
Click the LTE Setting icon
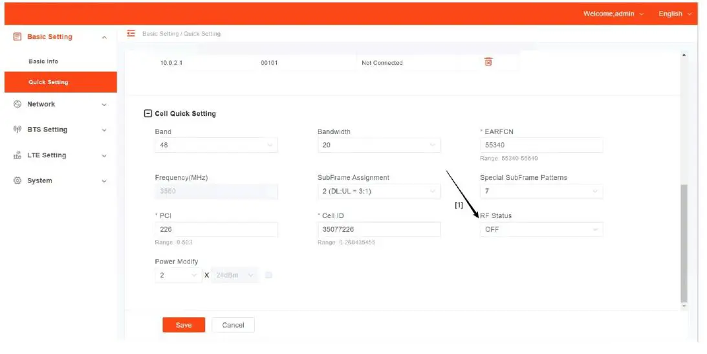17,155
